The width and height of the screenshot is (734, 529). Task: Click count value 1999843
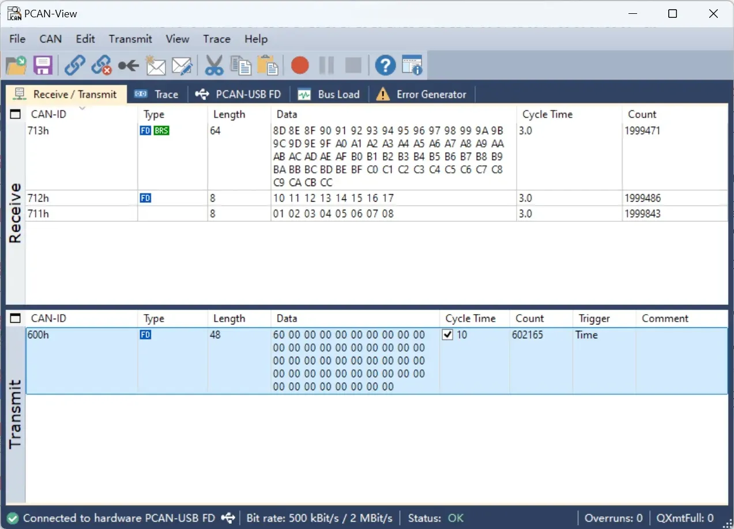click(x=642, y=214)
